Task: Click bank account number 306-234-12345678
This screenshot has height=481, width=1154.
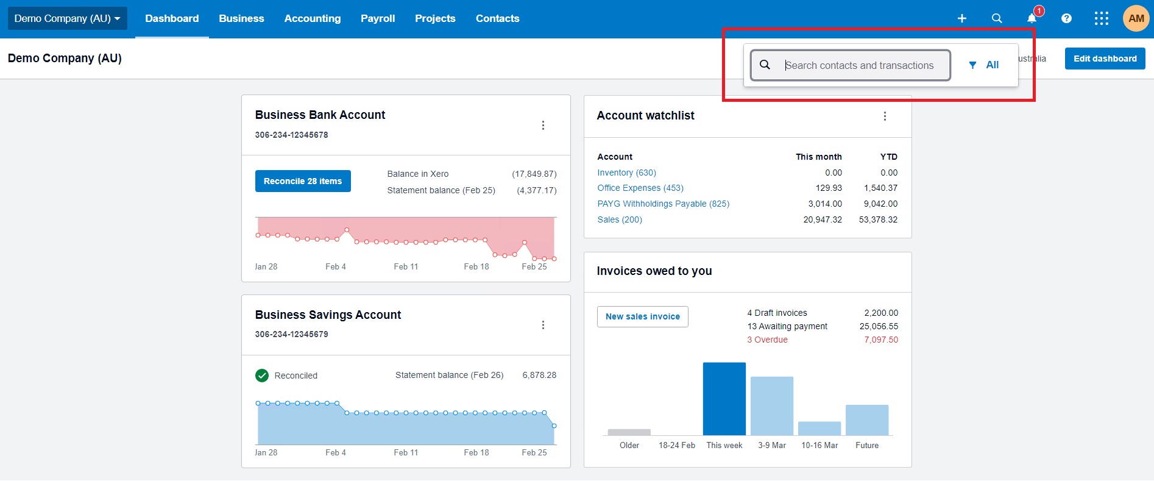Action: (x=291, y=135)
